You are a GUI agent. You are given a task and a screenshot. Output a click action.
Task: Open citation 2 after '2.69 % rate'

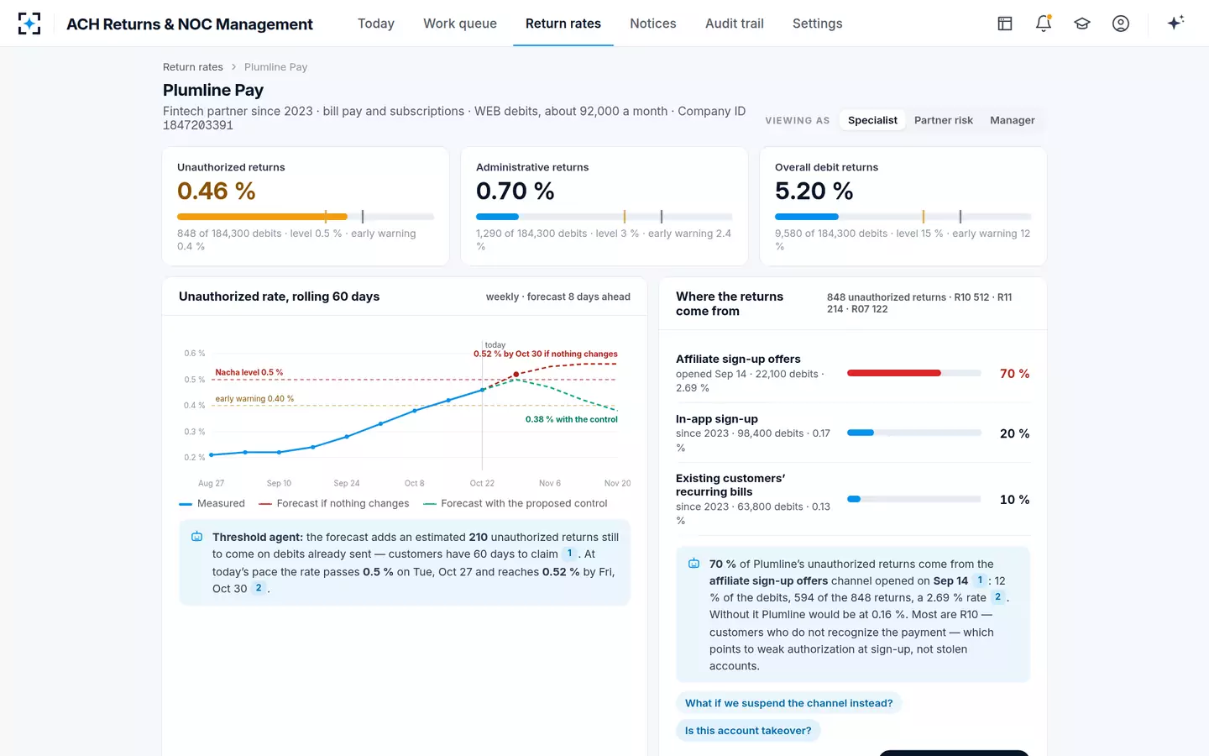pos(998,597)
